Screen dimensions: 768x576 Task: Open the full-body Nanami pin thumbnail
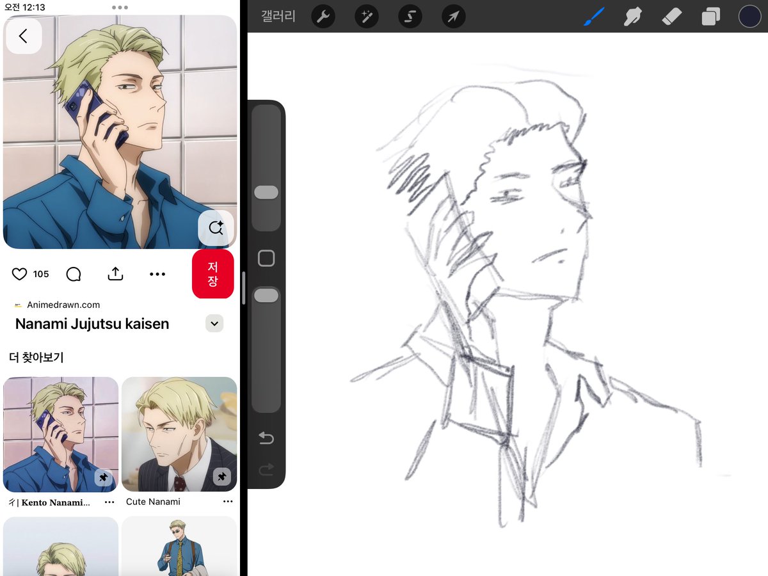[x=179, y=547]
